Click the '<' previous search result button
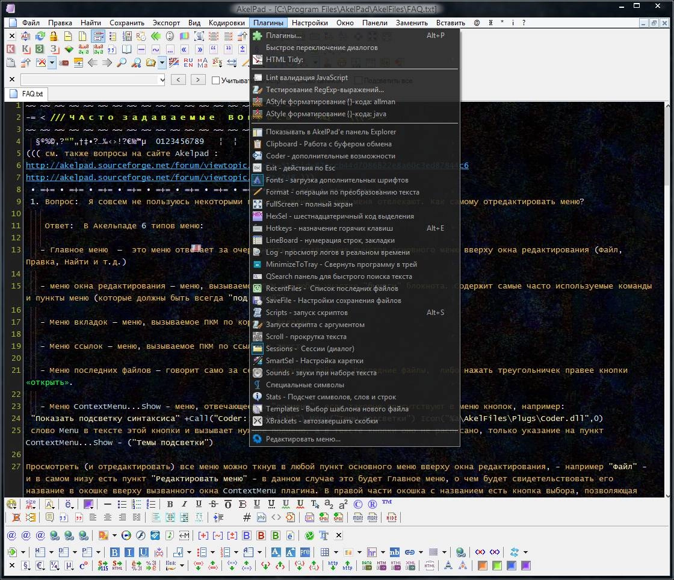 click(178, 80)
